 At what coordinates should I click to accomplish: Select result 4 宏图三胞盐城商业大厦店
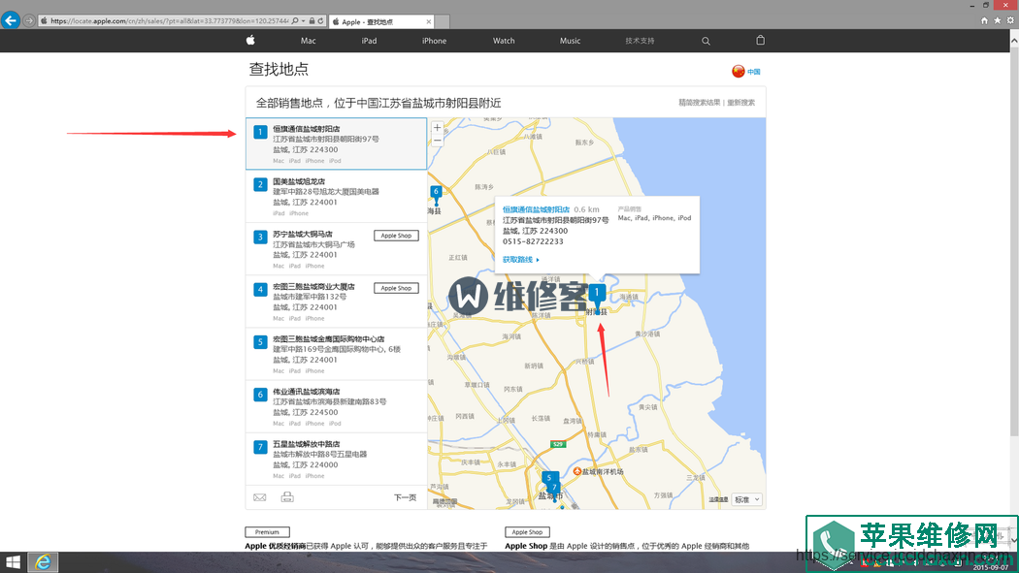pyautogui.click(x=336, y=302)
